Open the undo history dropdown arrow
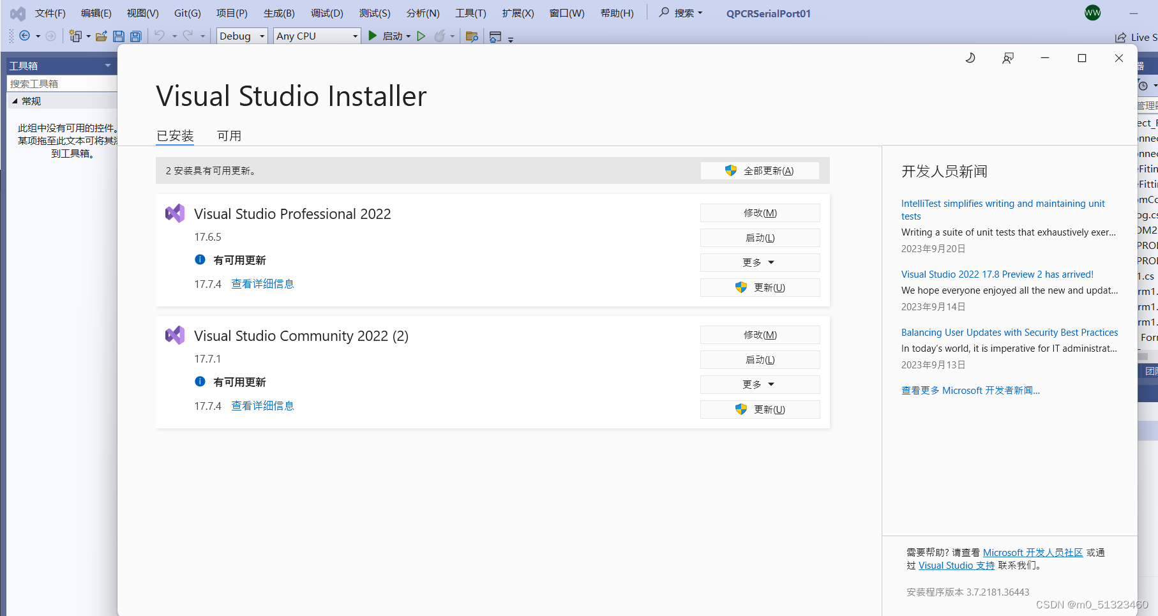 pos(174,36)
